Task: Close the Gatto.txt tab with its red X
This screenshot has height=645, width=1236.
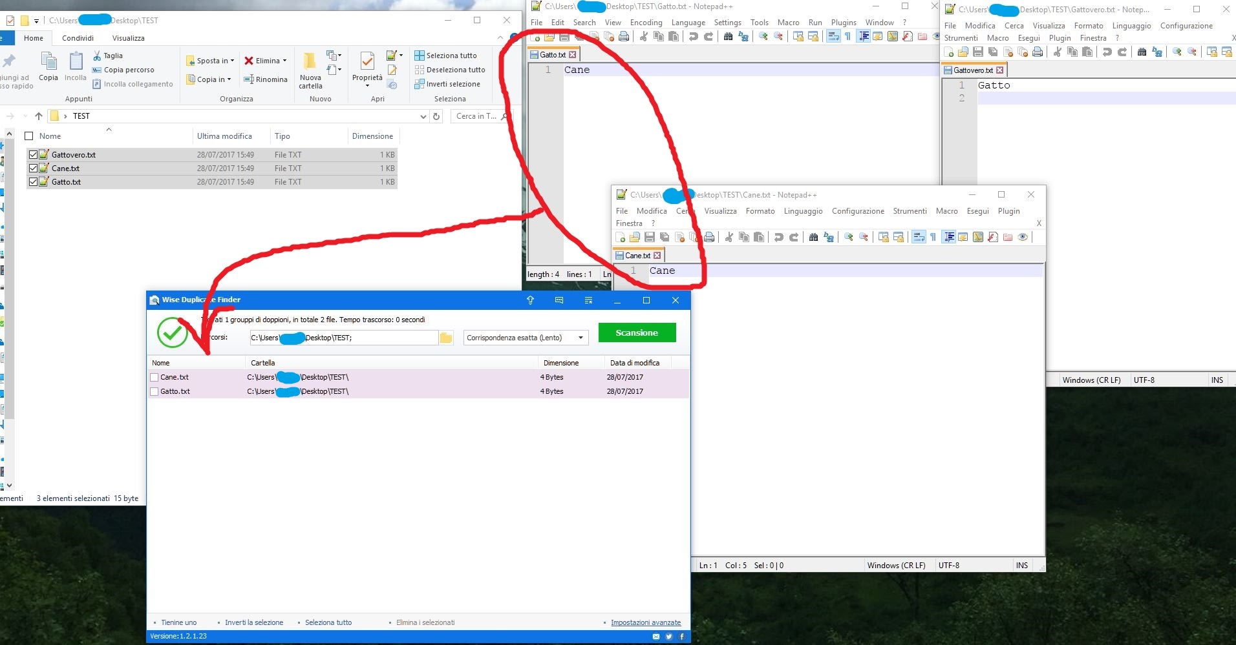Action: click(x=572, y=55)
